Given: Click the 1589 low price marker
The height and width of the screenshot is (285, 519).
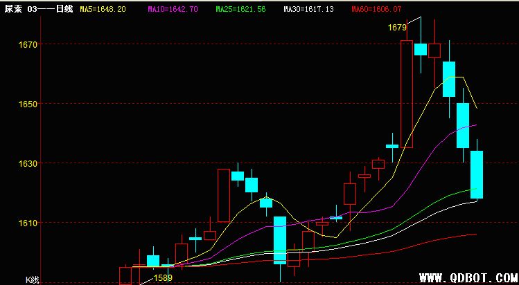Looking at the screenshot, I should (x=163, y=278).
